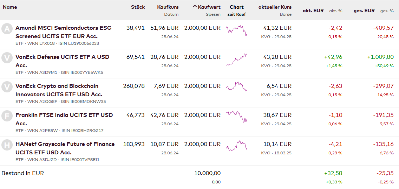The width and height of the screenshot is (399, 189).
Task: Click the Amundi ETF letter avatar icon
Action: coord(7,29)
